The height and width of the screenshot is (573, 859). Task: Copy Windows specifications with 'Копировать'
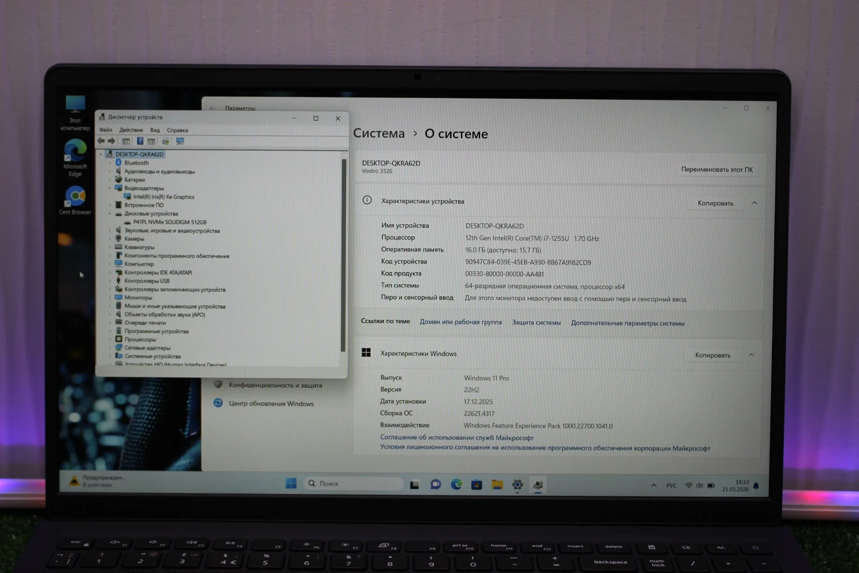click(x=713, y=355)
